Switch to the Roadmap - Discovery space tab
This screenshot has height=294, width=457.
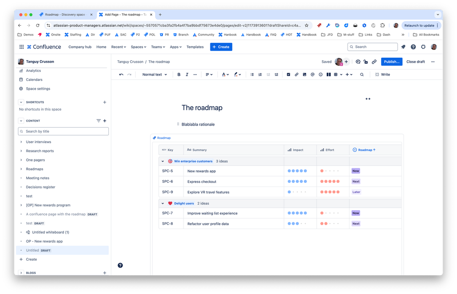[x=65, y=15]
